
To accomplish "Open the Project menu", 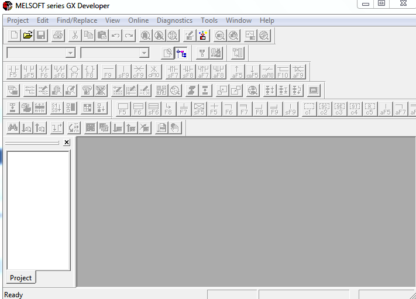I will click(x=18, y=20).
